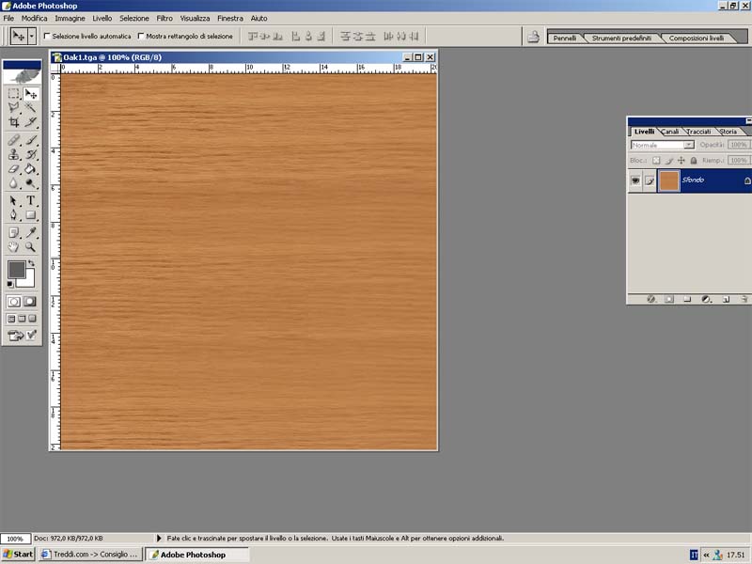The width and height of the screenshot is (752, 564).
Task: Select the Eyedropper tool
Action: tap(31, 231)
